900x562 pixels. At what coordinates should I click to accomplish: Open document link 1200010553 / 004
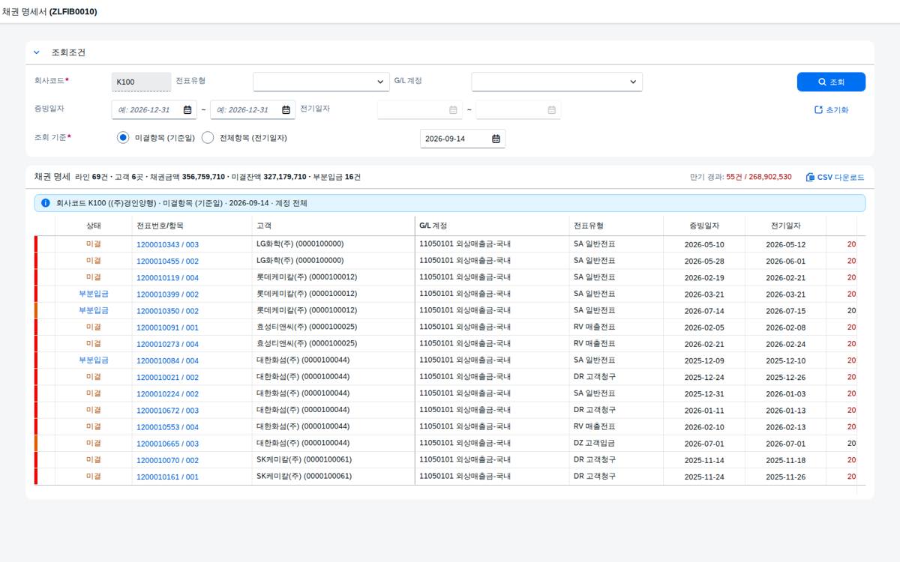167,427
